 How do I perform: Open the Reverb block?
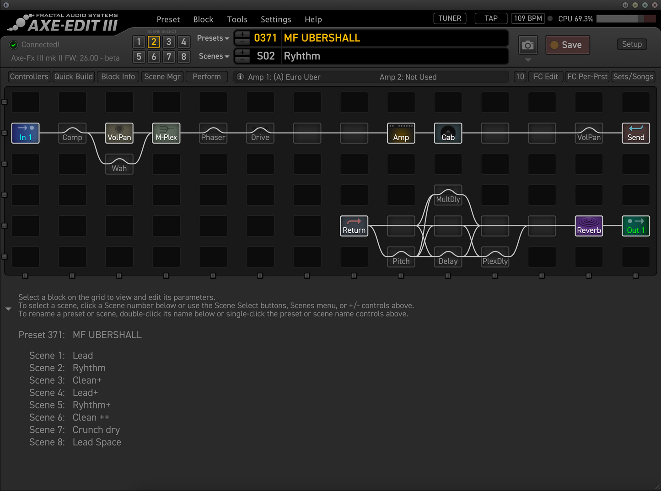(x=589, y=225)
